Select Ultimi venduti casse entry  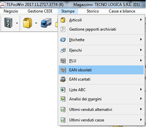(101, 120)
